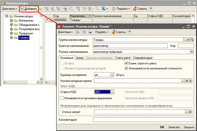The width and height of the screenshot is (197, 131).
Task: Click the Комментарий input field
Action: click(x=142, y=120)
